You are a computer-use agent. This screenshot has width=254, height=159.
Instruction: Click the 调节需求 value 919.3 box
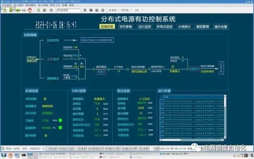pyautogui.click(x=101, y=72)
